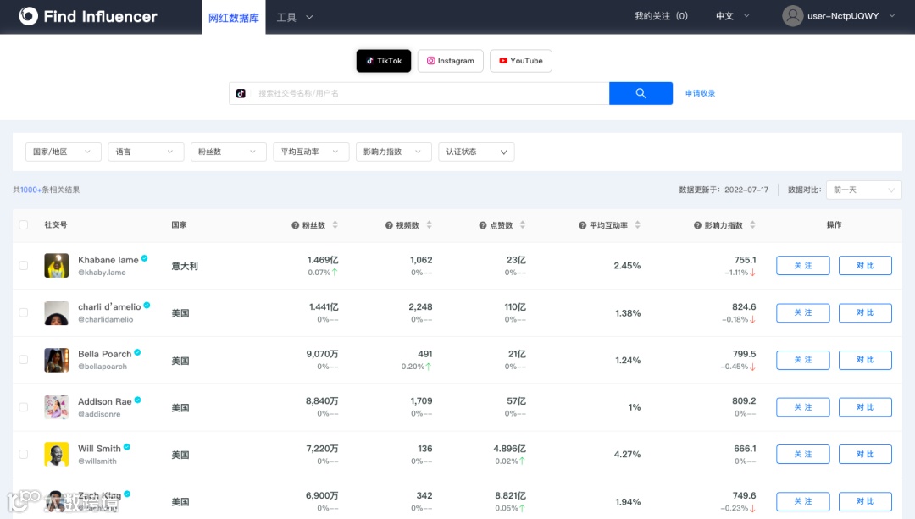Open the 工具 menu
Screen dimensions: 915x519
coord(295,18)
